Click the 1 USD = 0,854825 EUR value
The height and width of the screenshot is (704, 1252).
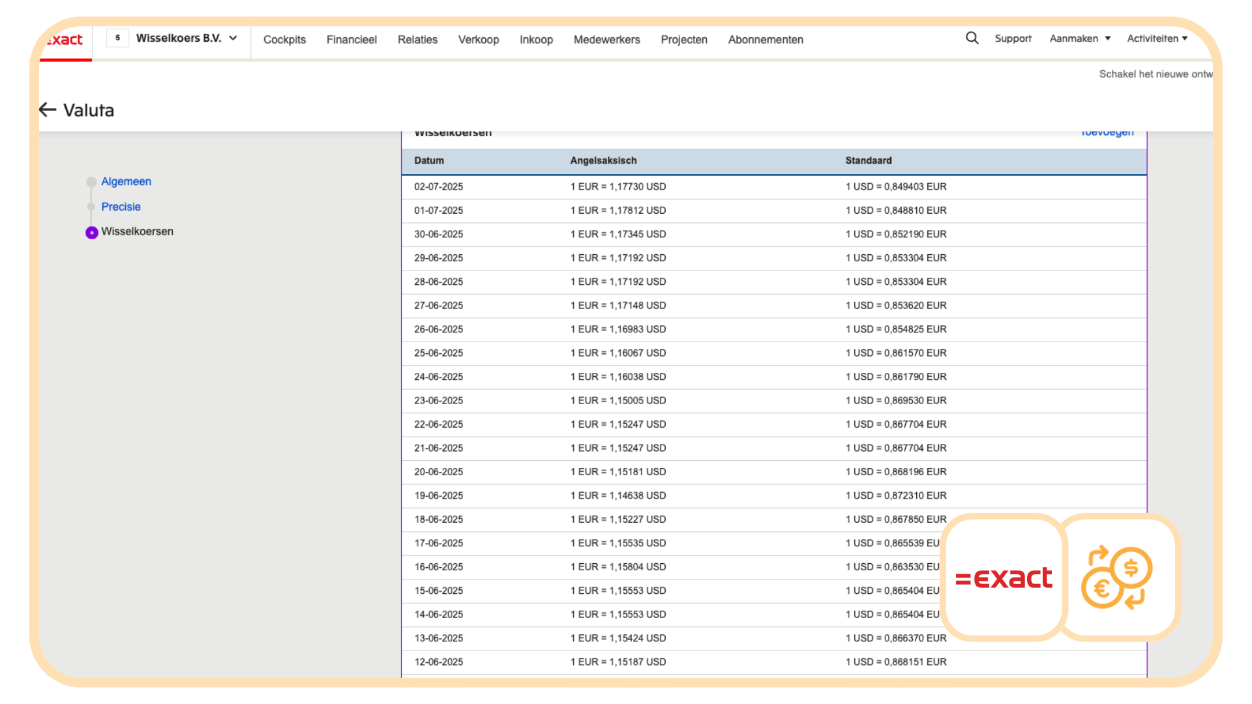(x=896, y=329)
